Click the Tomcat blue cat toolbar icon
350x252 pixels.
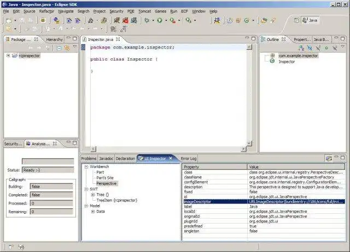tap(134, 21)
